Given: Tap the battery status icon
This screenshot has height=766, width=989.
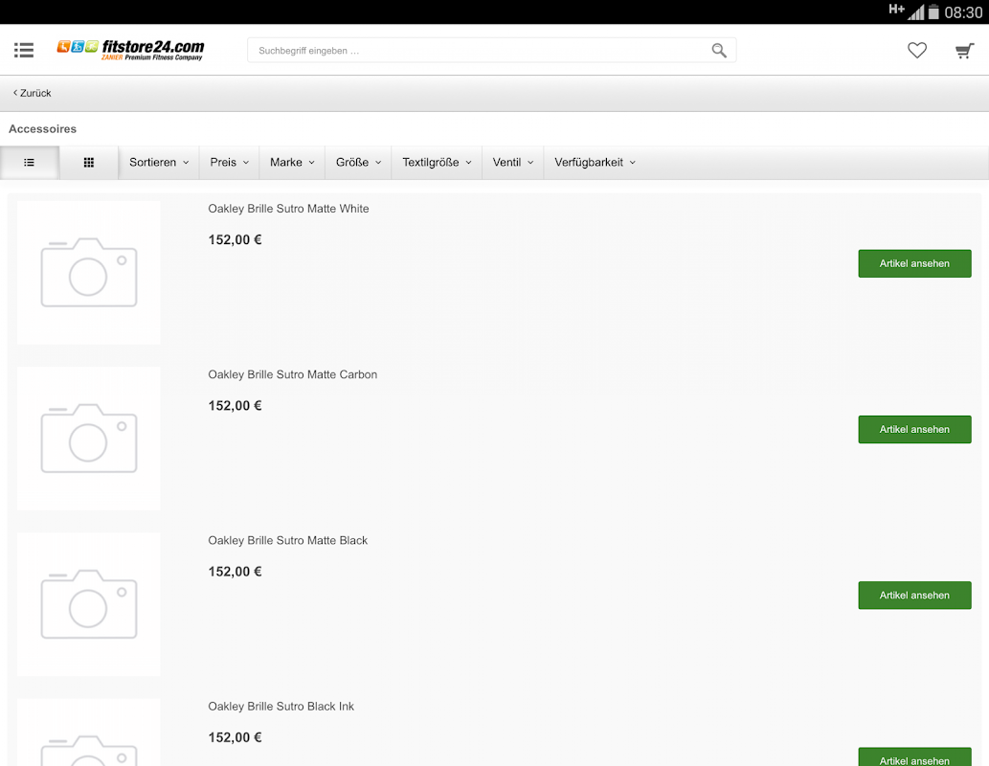Looking at the screenshot, I should coord(933,12).
